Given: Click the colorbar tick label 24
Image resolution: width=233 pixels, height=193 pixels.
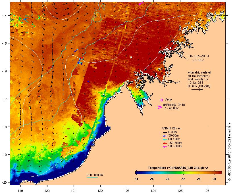Looking at the screenshot, I should (x=136, y=179).
